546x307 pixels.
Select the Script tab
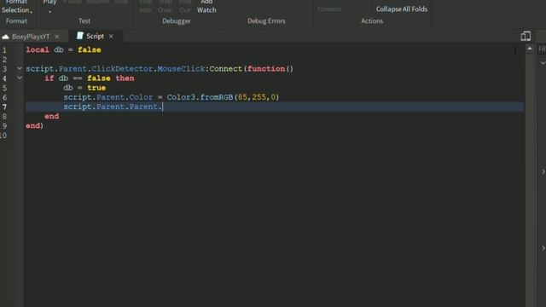click(x=95, y=36)
